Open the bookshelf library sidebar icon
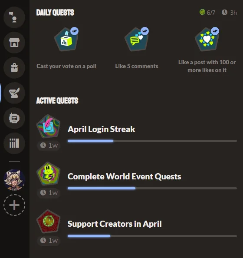 click(14, 143)
